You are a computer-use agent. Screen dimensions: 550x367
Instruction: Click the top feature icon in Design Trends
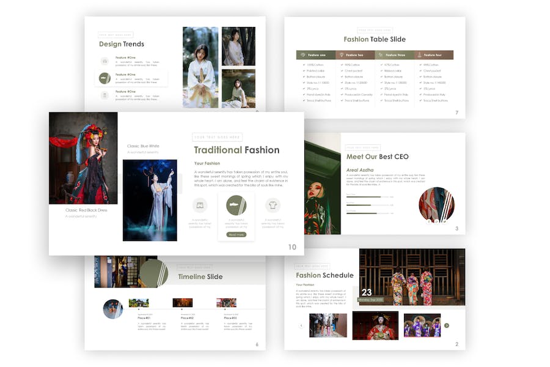click(105, 61)
